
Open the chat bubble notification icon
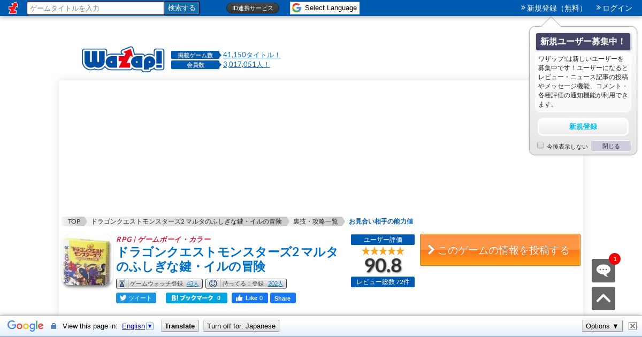(x=603, y=271)
